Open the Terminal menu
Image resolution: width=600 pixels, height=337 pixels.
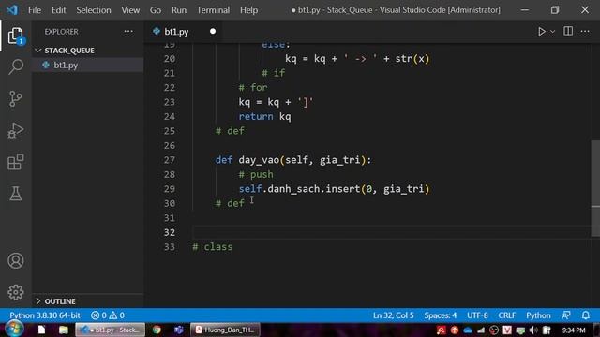pyautogui.click(x=213, y=10)
